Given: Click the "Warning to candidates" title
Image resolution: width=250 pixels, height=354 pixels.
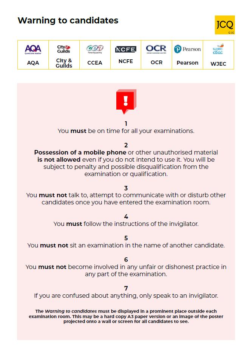Looking at the screenshot, I should click(x=68, y=20).
